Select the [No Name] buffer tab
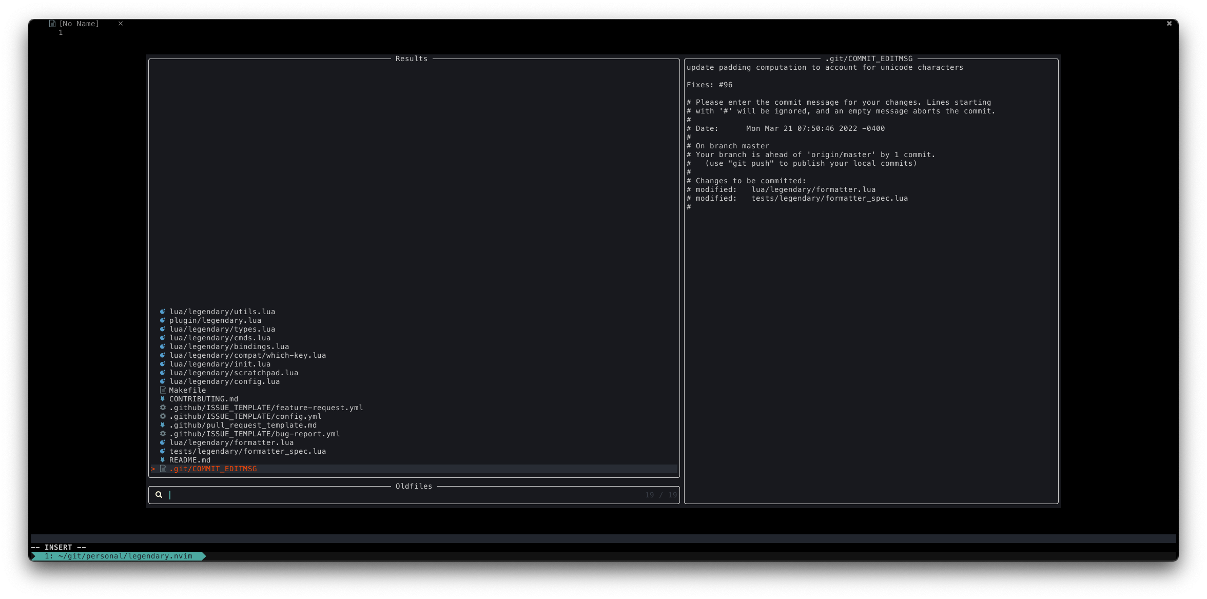Screen dimensions: 1207x599 tap(80, 23)
